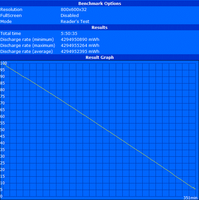199x200 pixels.
Task: Select the Discharge rate (average) label
Action: click(27, 51)
